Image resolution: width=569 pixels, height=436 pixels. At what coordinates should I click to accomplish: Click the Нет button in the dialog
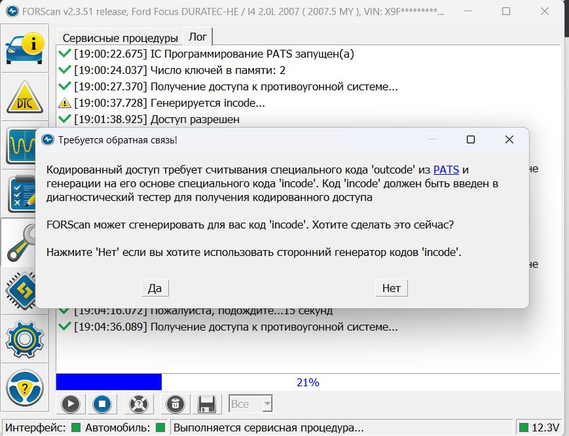tap(392, 288)
